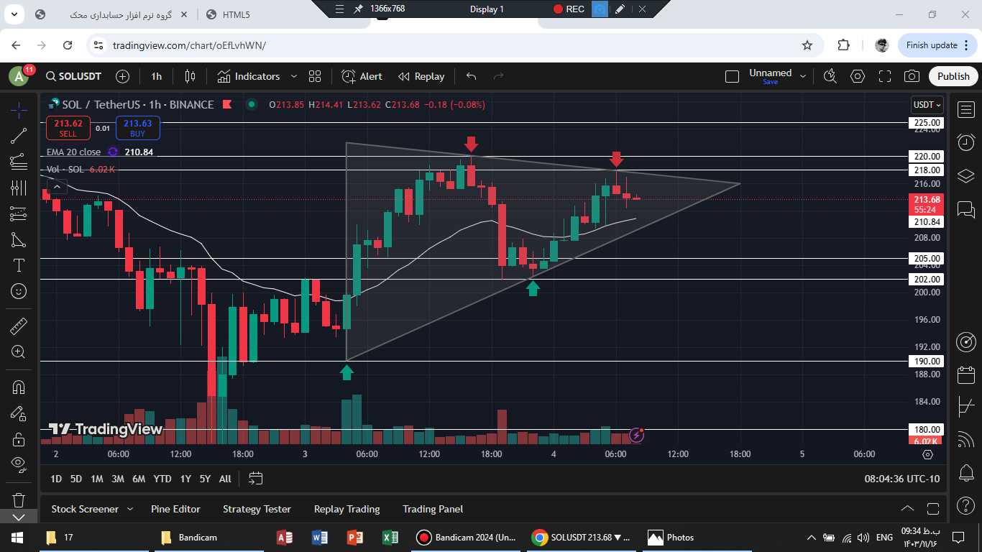Viewport: 982px width, 552px height.
Task: Open chart settings hexagon icon
Action: click(858, 76)
